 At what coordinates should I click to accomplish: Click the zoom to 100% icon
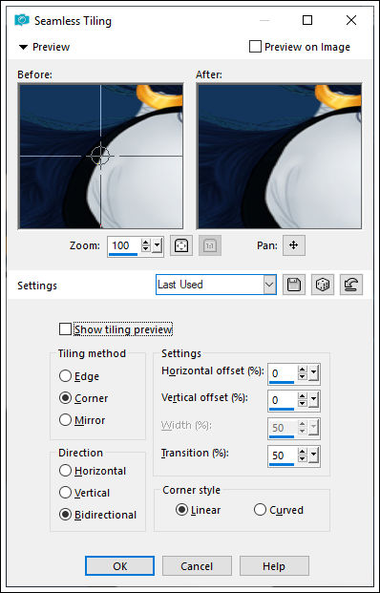(209, 245)
